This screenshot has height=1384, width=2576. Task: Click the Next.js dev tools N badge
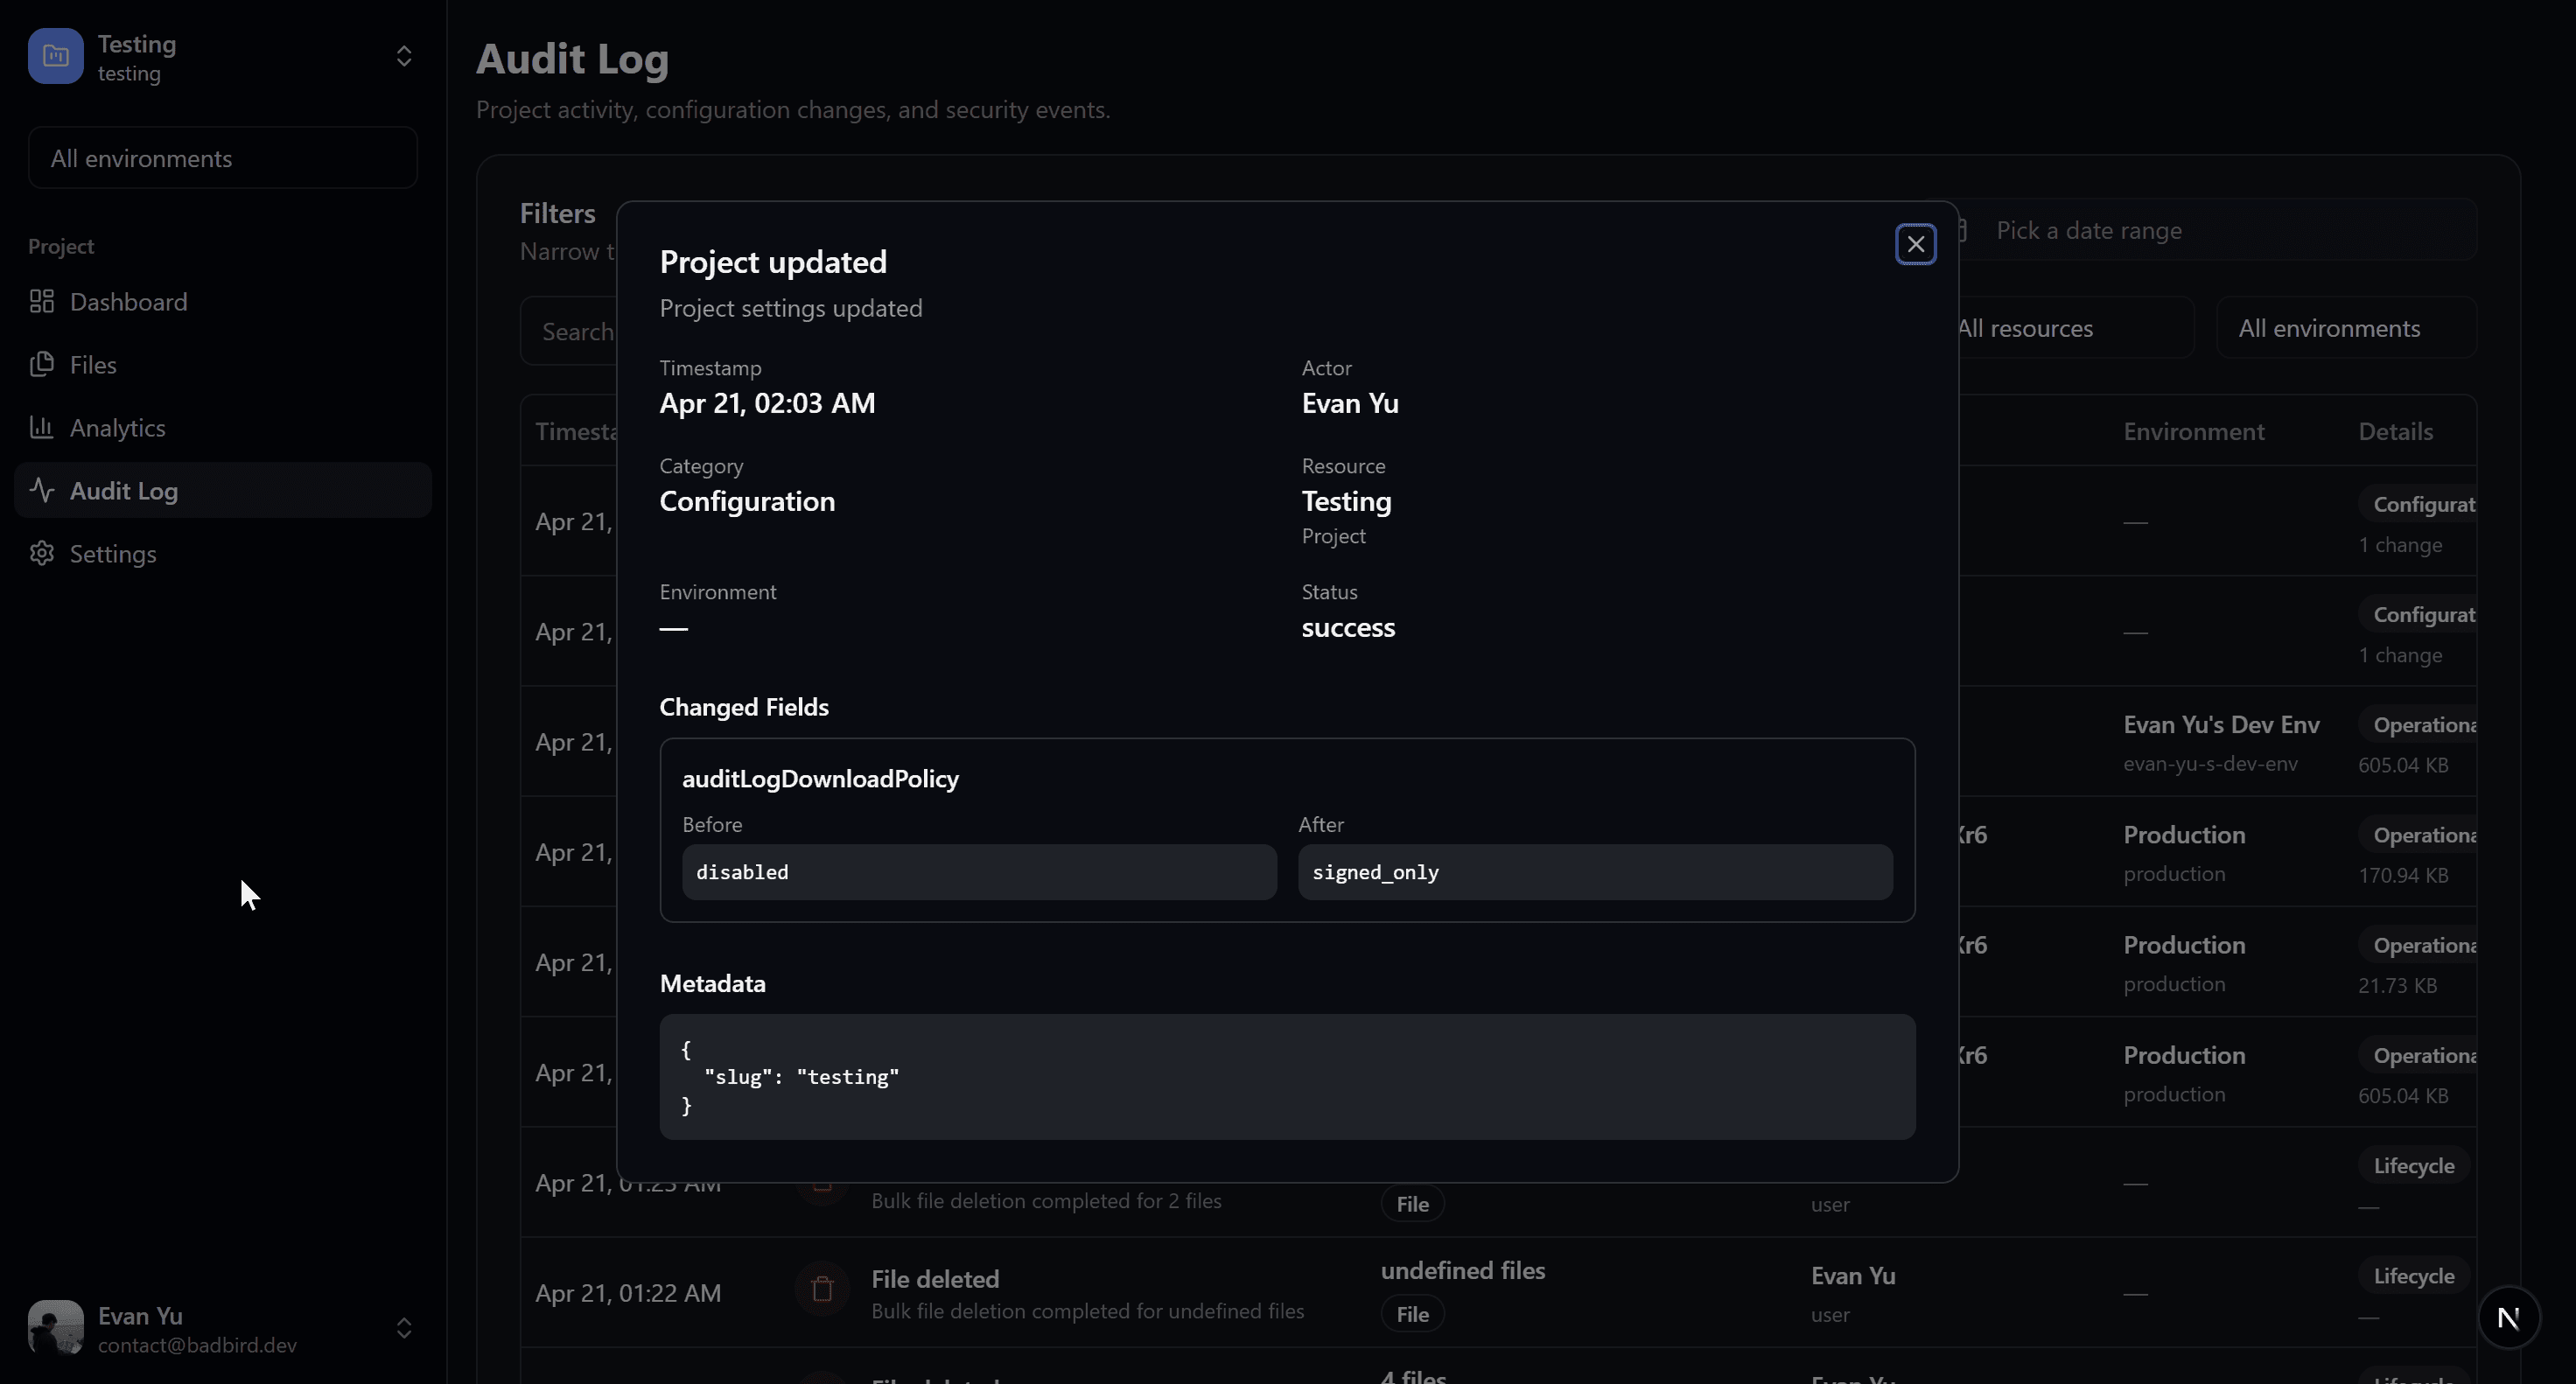pyautogui.click(x=2508, y=1318)
